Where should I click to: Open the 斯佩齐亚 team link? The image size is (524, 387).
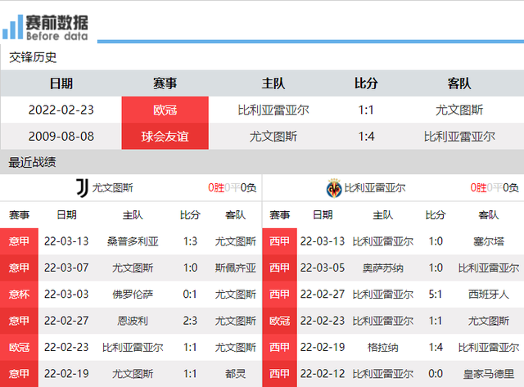coord(235,268)
